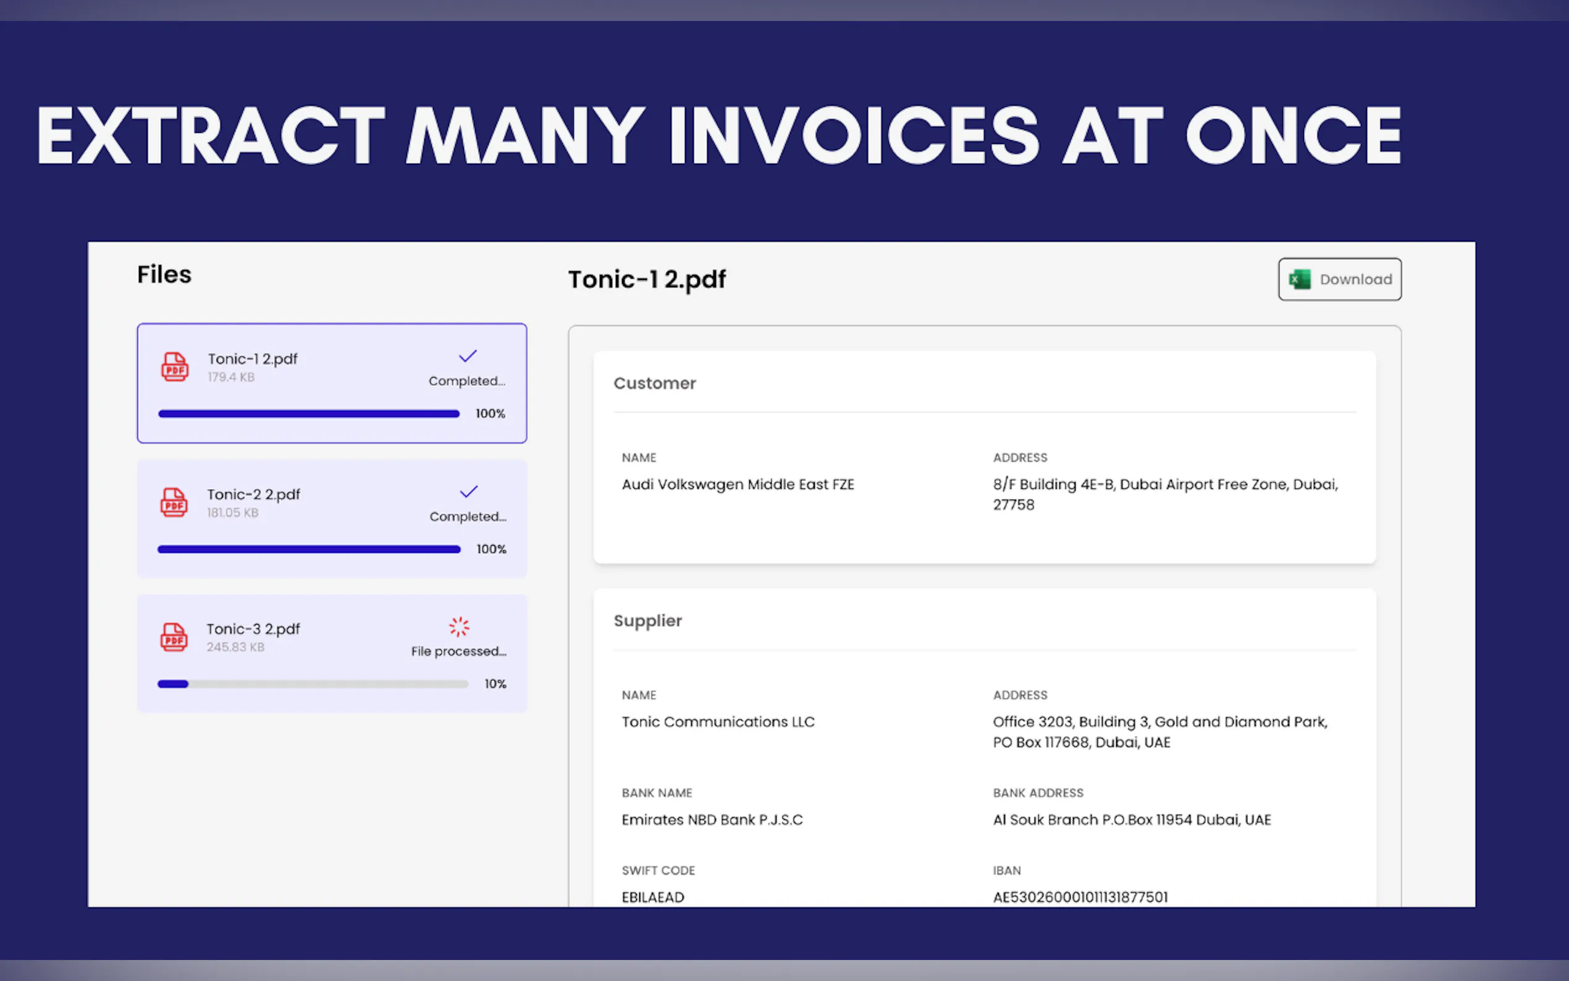
Task: Click the 100% progress bar of Tonic-2
Action: (309, 550)
